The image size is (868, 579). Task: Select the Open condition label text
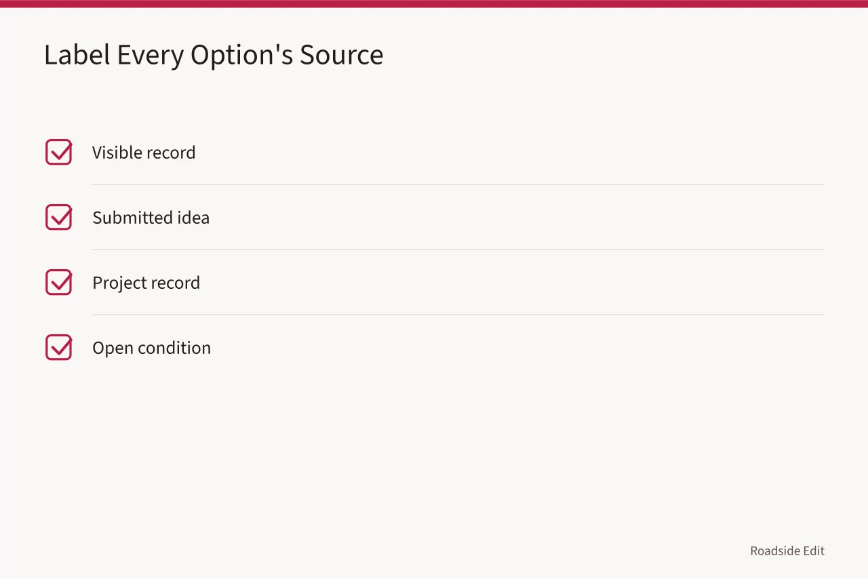tap(151, 348)
